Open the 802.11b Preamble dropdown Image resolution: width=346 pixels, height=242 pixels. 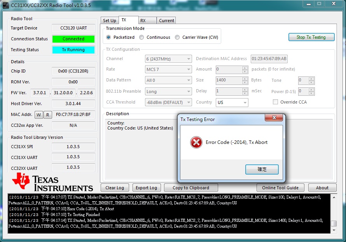[x=168, y=92]
